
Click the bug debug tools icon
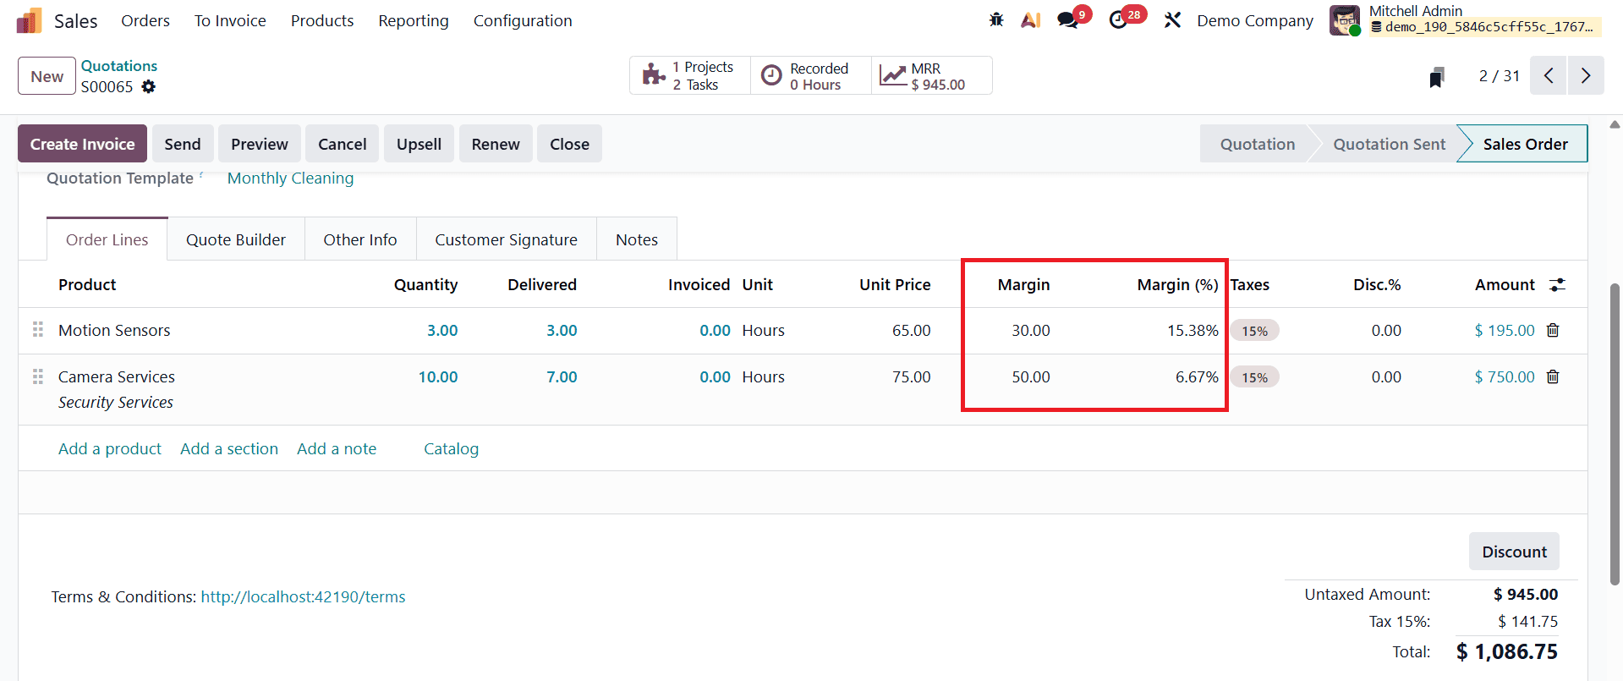pos(996,19)
